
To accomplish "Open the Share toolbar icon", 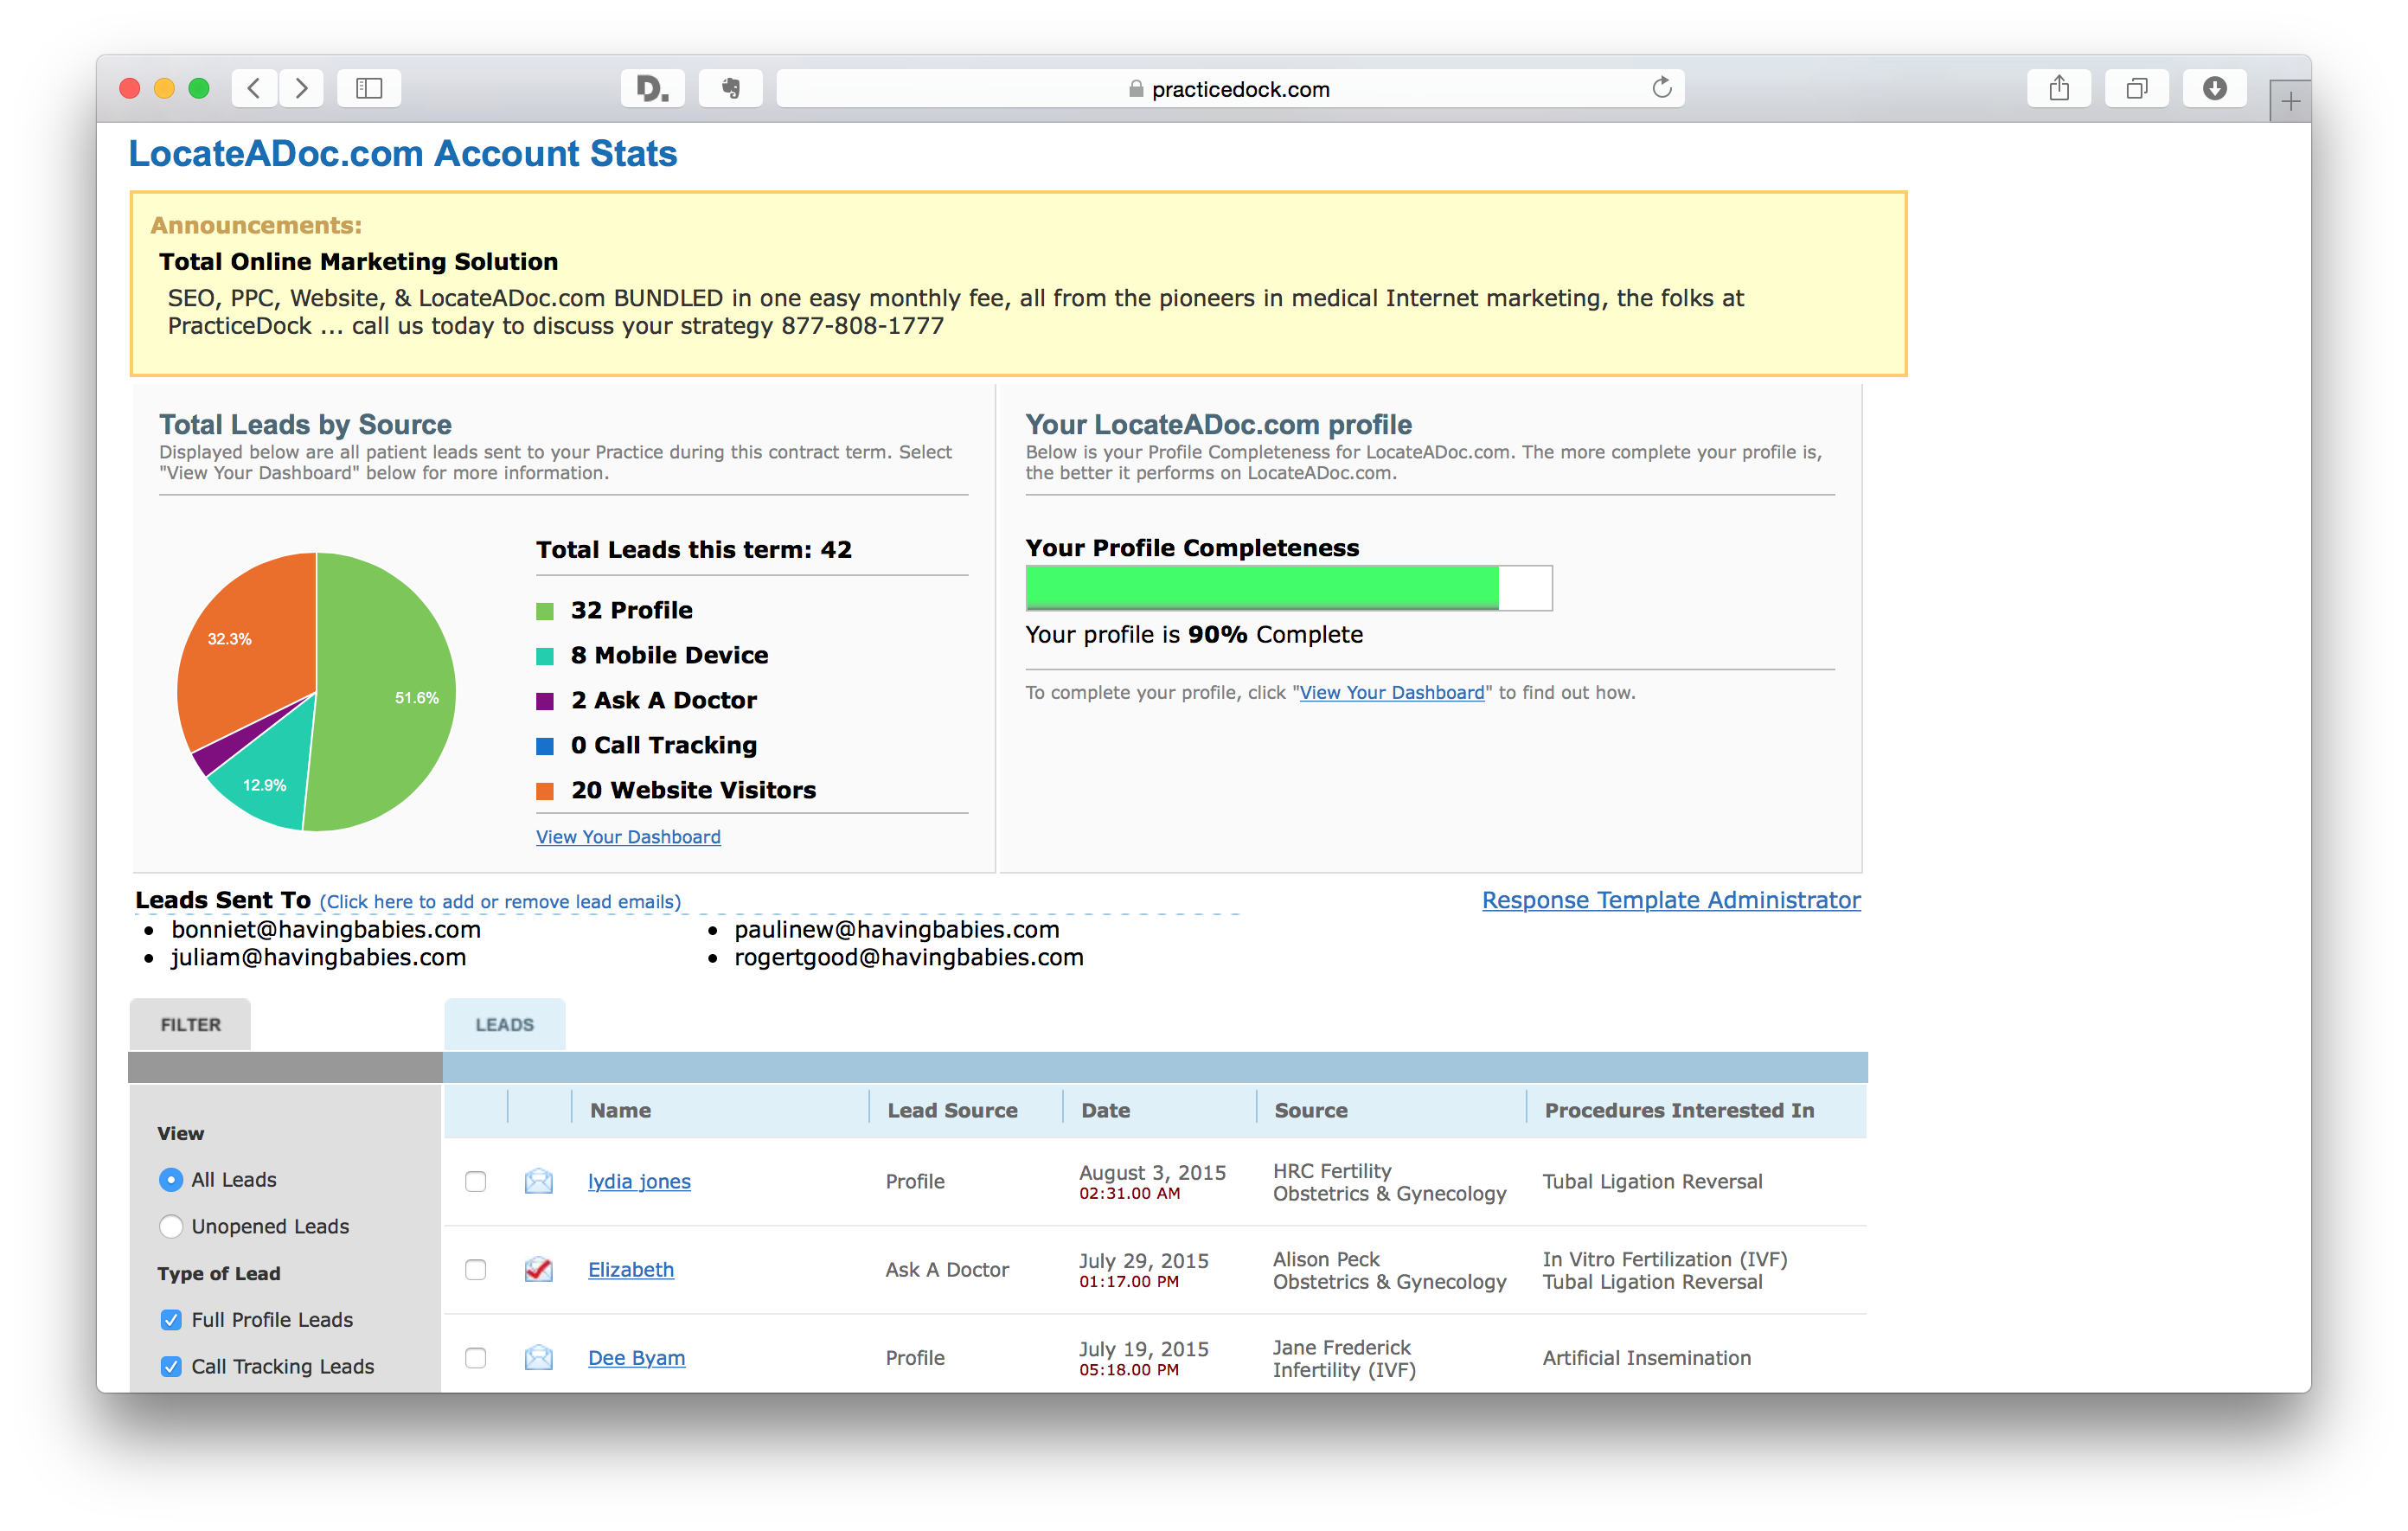I will [x=2058, y=88].
